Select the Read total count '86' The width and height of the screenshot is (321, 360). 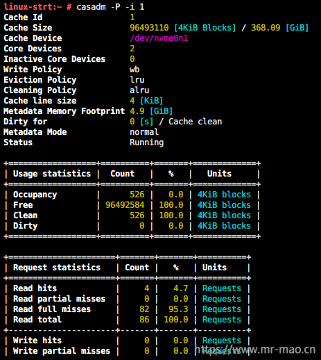[144, 320]
